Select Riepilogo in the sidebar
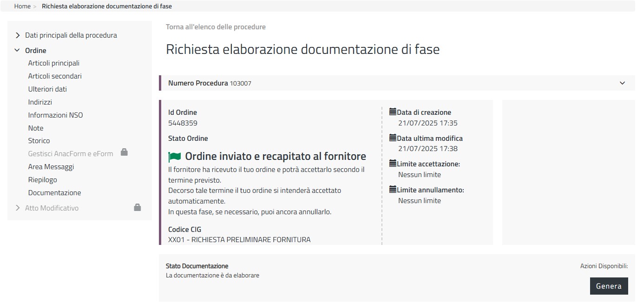637x303 pixels. 42,180
